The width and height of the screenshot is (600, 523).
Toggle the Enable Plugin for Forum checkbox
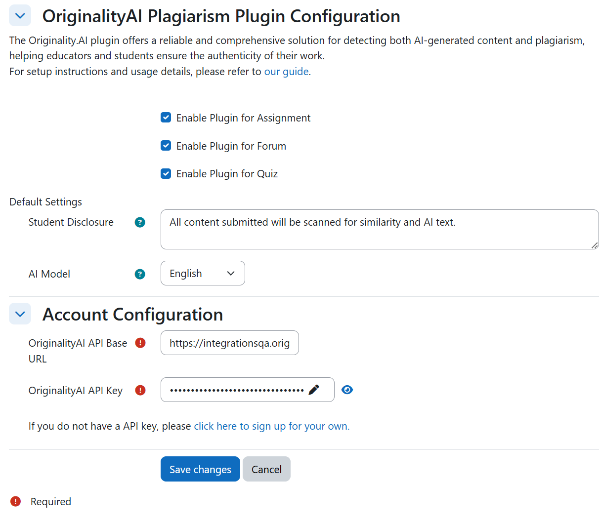pos(166,146)
